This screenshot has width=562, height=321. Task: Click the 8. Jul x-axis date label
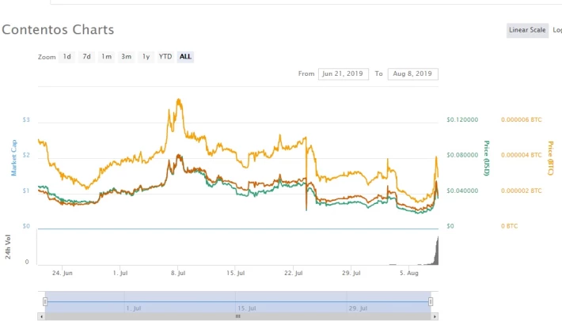(178, 273)
